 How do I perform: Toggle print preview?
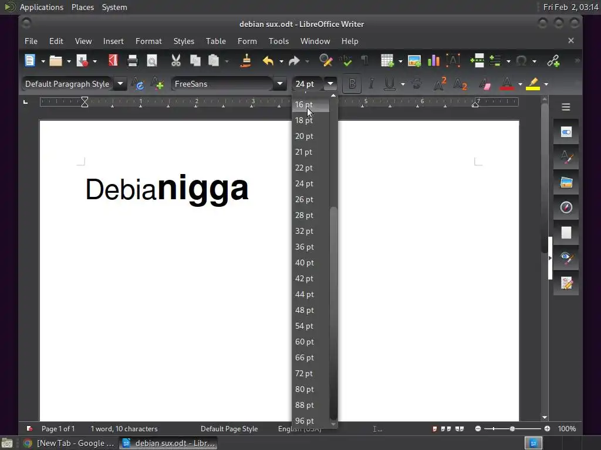click(x=152, y=60)
